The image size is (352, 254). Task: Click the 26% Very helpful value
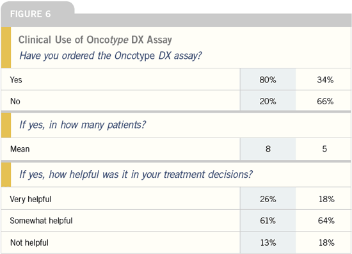[268, 199]
